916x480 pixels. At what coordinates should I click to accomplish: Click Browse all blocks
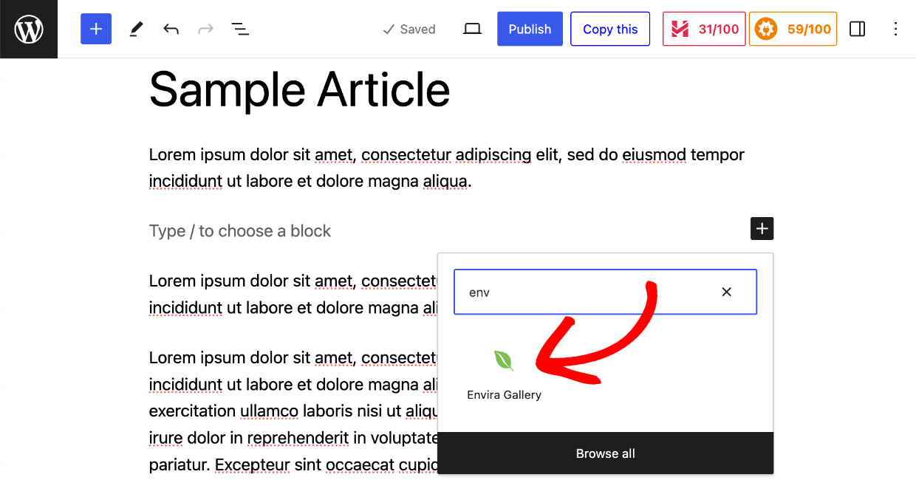(x=605, y=453)
